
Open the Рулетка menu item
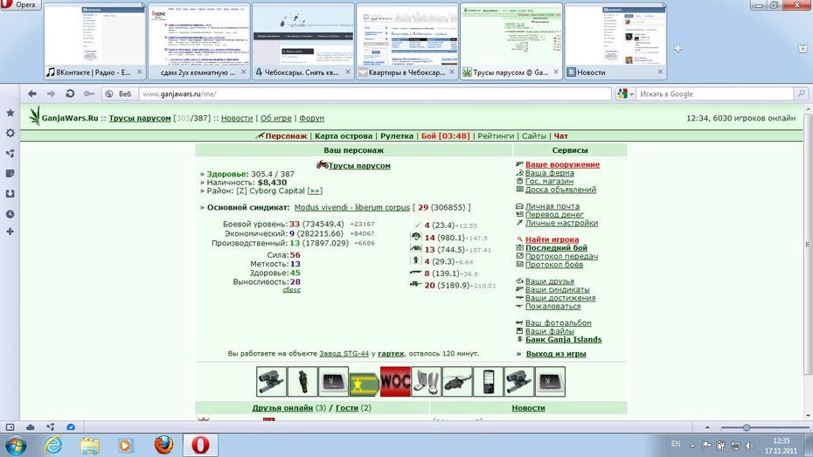[397, 135]
